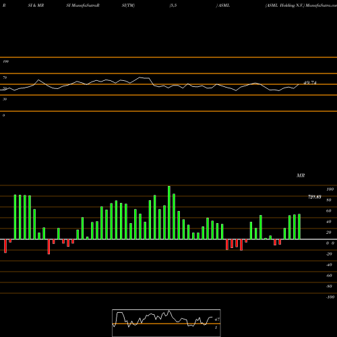Click the MR right axis label 60
Screen dimensions: 337x337
pyautogui.click(x=329, y=211)
